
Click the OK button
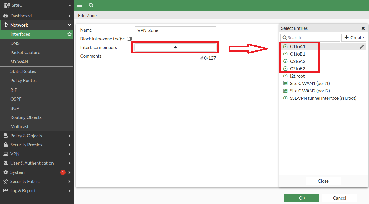pos(302,198)
